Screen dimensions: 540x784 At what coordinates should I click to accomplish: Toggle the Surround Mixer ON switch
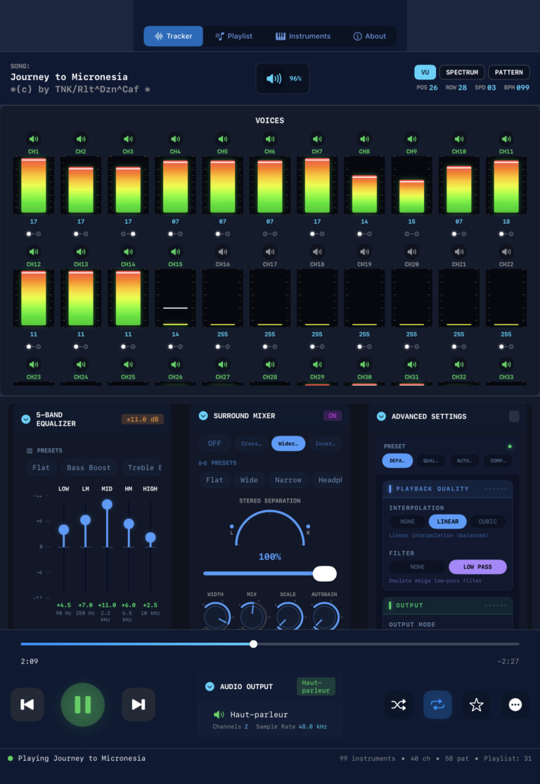pyautogui.click(x=333, y=416)
